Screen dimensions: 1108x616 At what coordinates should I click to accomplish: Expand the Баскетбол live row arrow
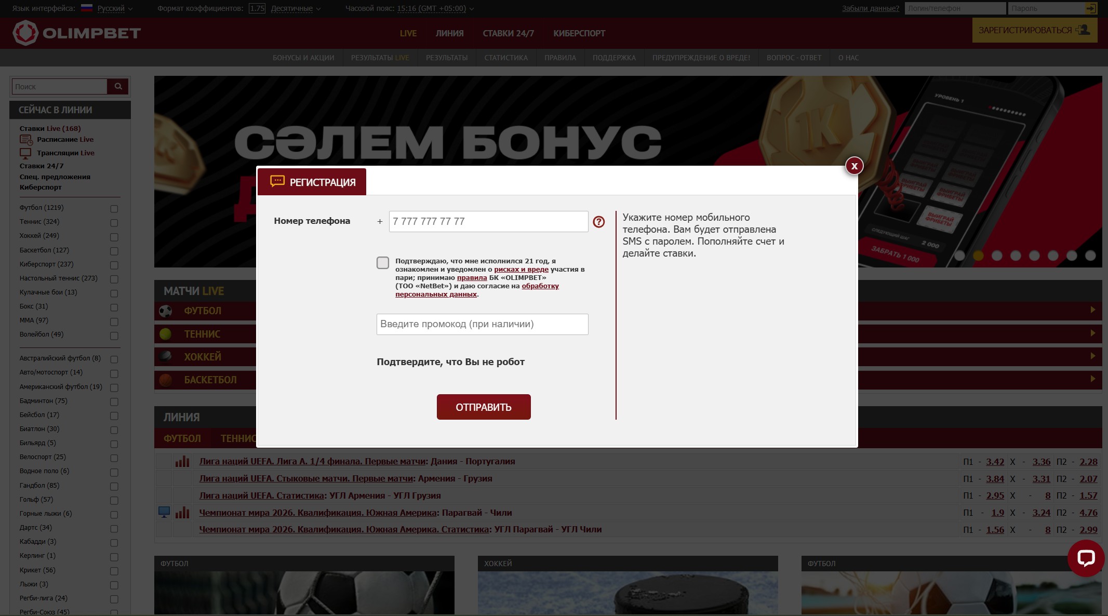[x=1093, y=379]
